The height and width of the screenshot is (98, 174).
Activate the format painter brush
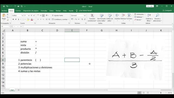(8, 20)
